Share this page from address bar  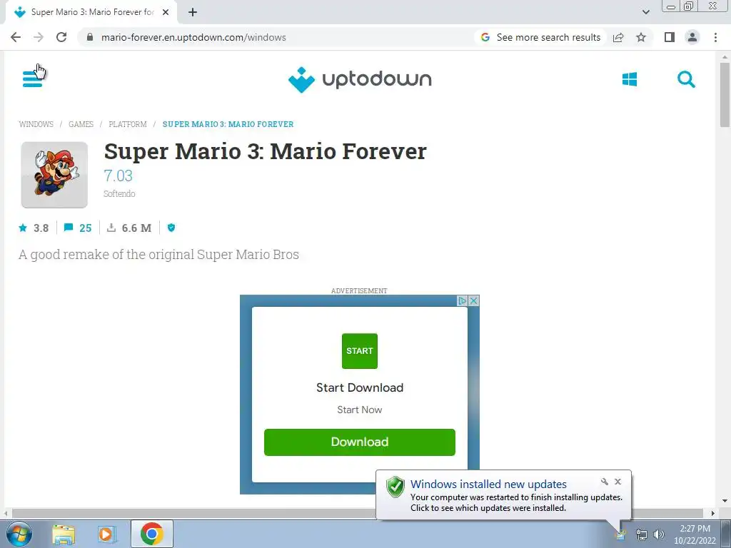coord(618,37)
